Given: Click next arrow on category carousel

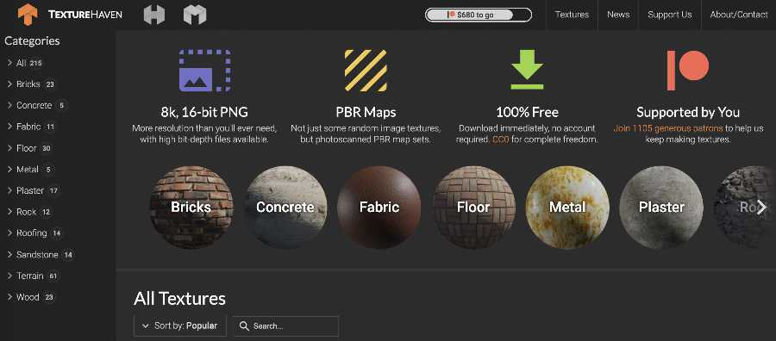Looking at the screenshot, I should coord(761,207).
